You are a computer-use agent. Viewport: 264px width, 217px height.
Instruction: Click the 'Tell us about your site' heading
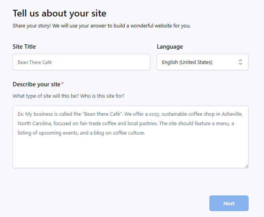click(59, 13)
